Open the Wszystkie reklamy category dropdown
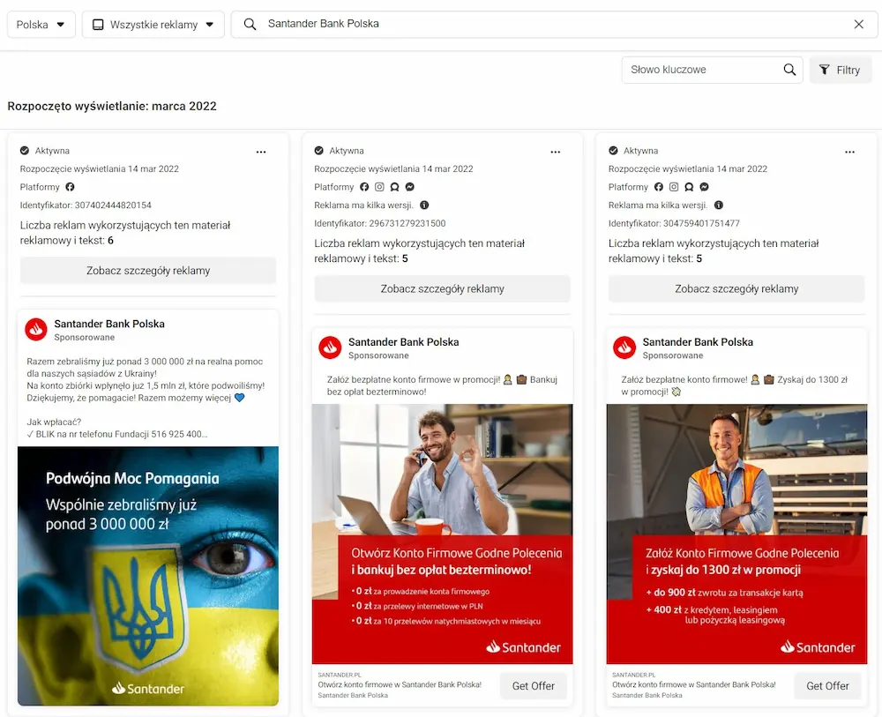Screen dimensions: 882x717 tap(153, 25)
